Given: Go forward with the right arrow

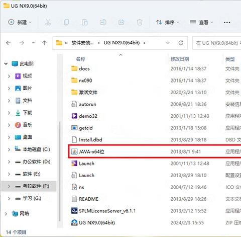Looking at the screenshot, I should point(22,43).
